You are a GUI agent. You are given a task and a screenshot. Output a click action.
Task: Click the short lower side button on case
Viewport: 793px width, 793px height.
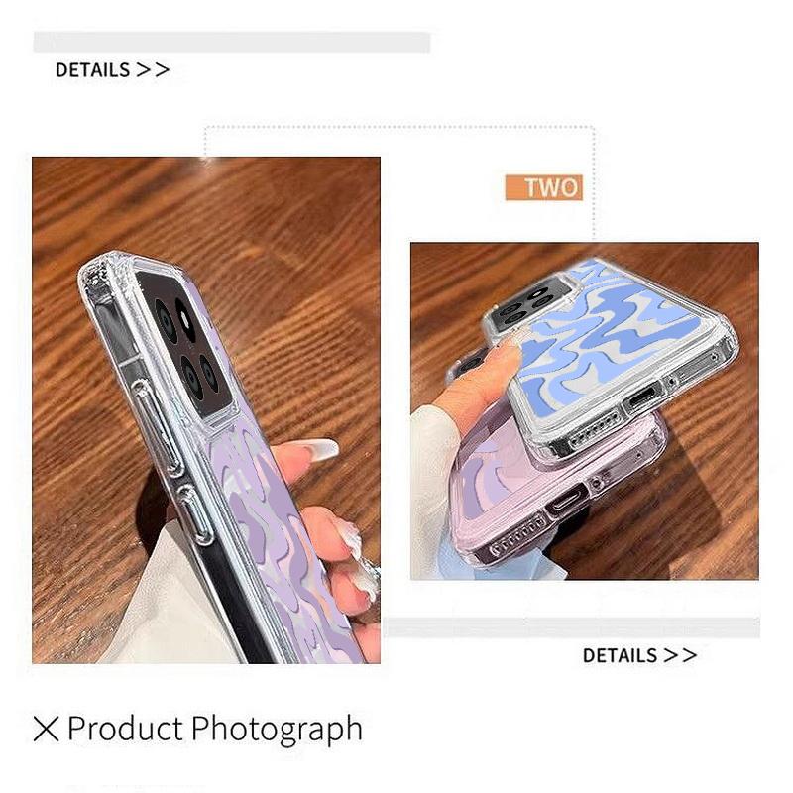point(195,514)
